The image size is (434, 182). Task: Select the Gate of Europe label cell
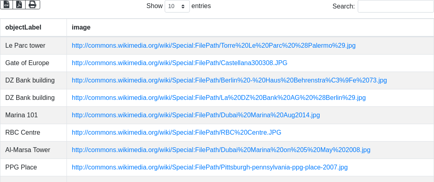tap(33, 63)
